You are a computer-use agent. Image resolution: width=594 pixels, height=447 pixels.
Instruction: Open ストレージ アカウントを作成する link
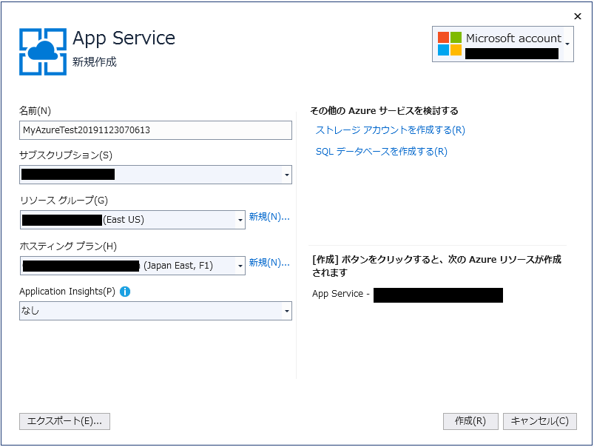(x=390, y=130)
